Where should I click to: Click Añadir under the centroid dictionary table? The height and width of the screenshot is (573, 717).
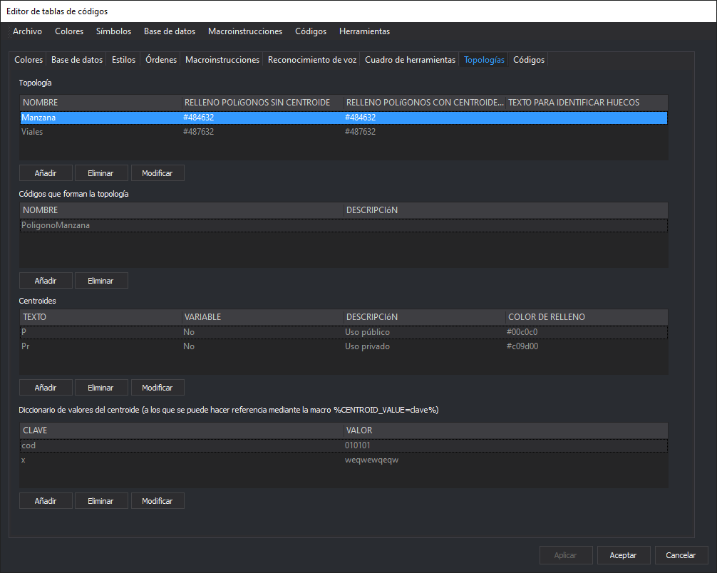[46, 501]
